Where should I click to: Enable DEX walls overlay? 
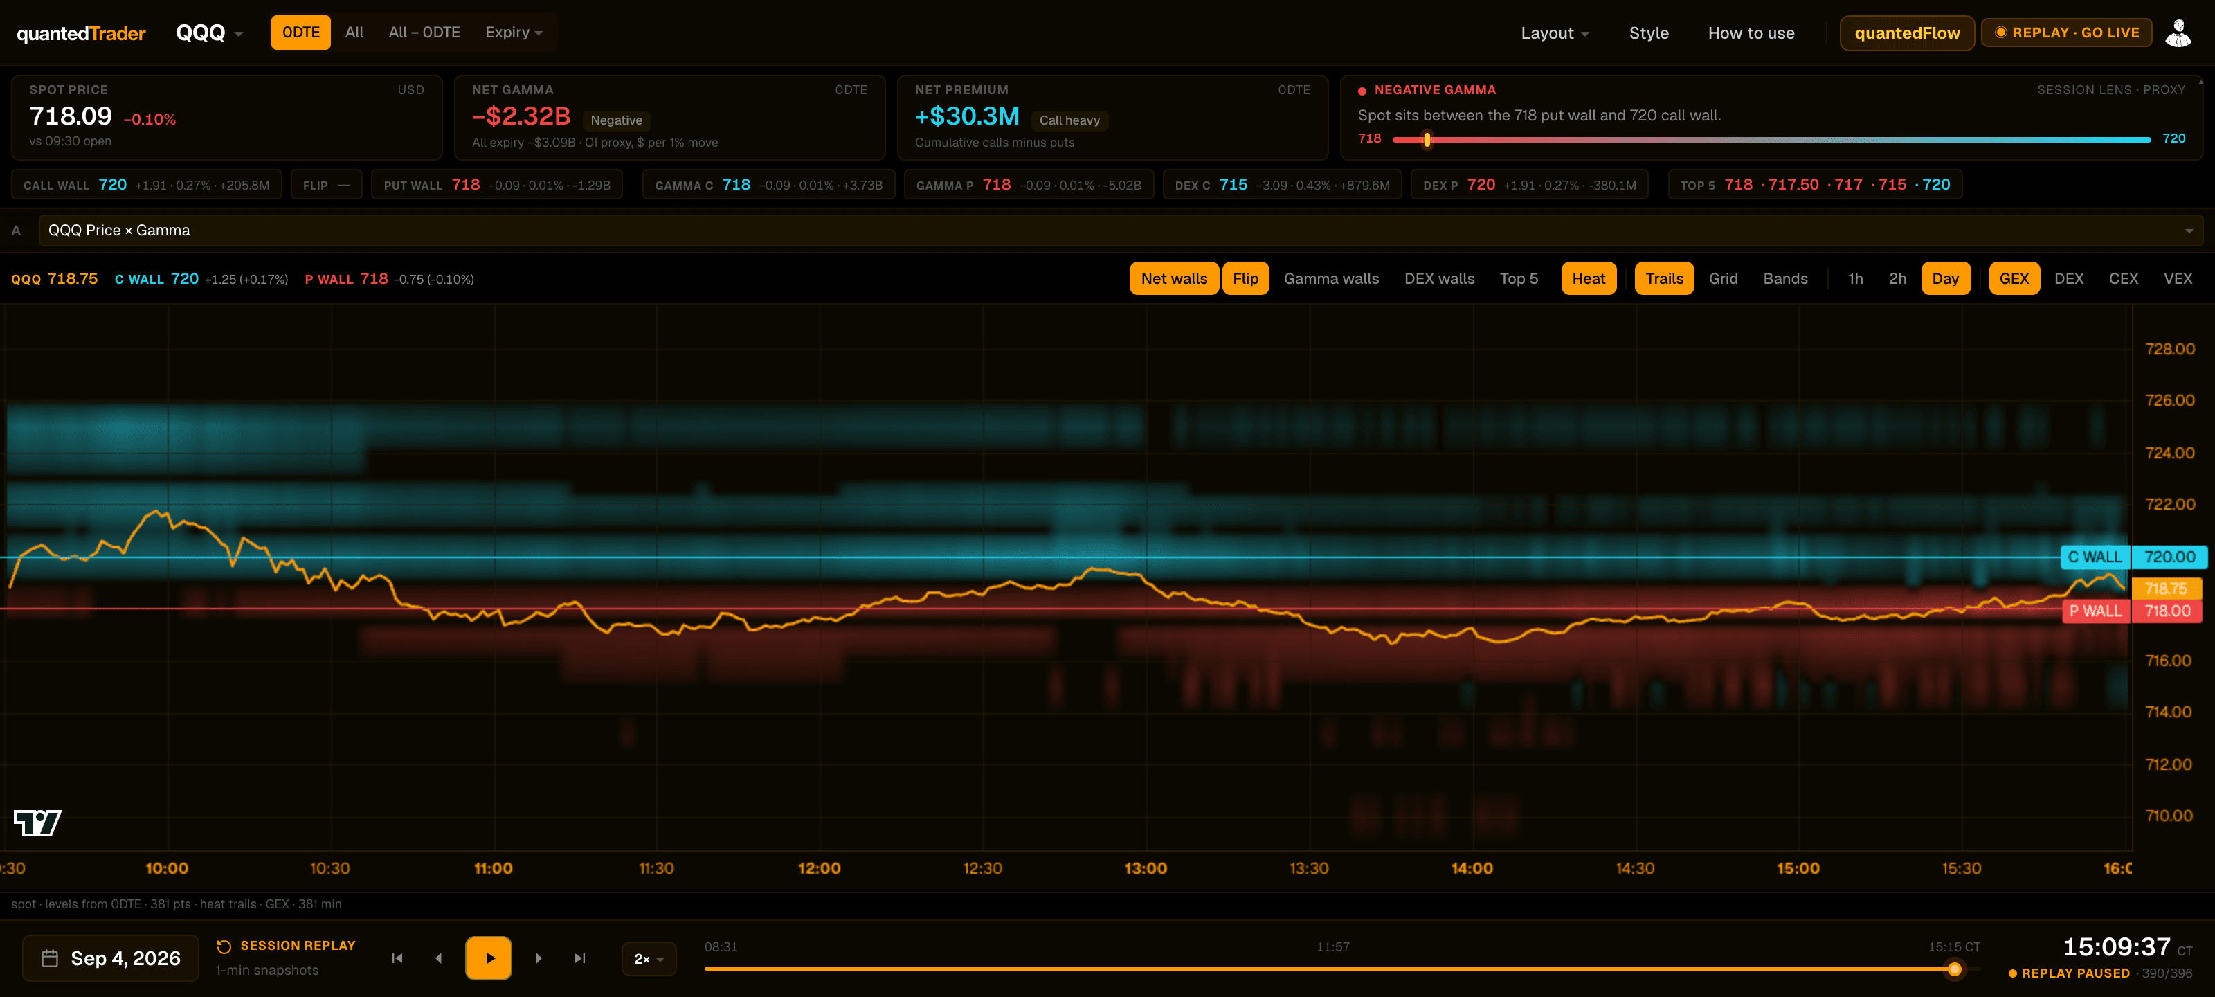pyautogui.click(x=1440, y=279)
